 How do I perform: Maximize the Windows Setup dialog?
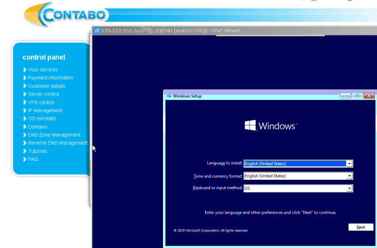coord(357,96)
